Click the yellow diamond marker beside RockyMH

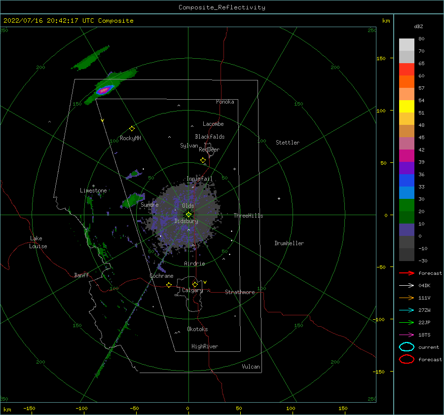(132, 129)
